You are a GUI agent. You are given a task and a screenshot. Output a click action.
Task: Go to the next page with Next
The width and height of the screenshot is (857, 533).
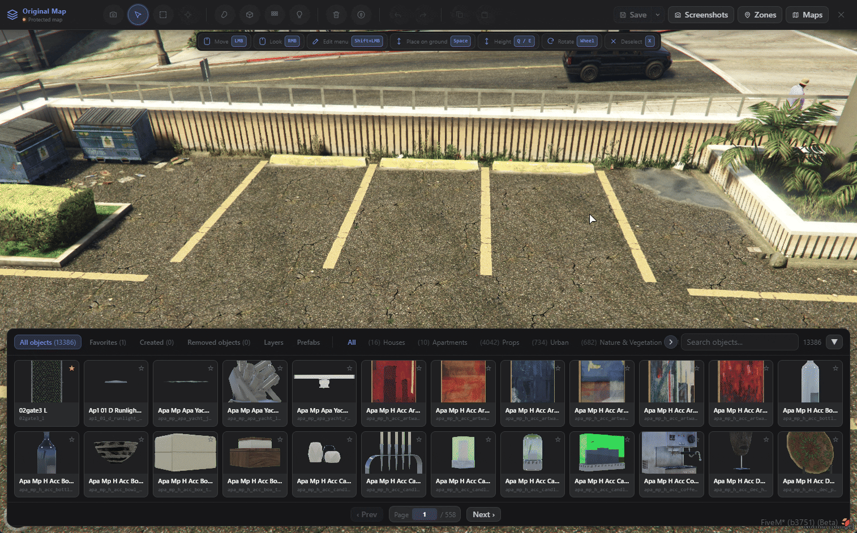tap(484, 514)
